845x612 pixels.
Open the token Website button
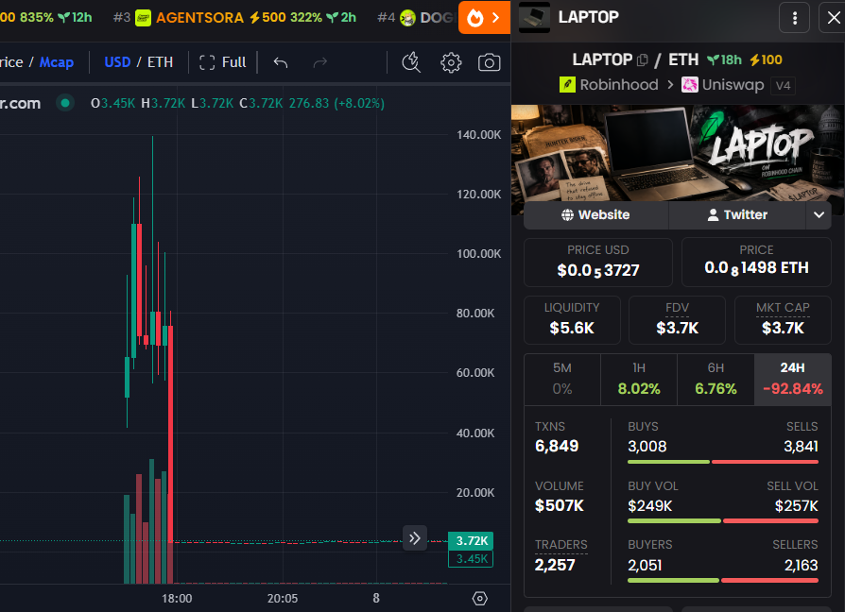click(595, 214)
